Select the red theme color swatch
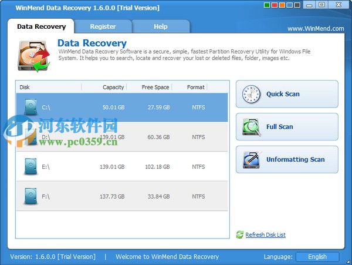The height and width of the screenshot is (265, 352). (x=275, y=5)
